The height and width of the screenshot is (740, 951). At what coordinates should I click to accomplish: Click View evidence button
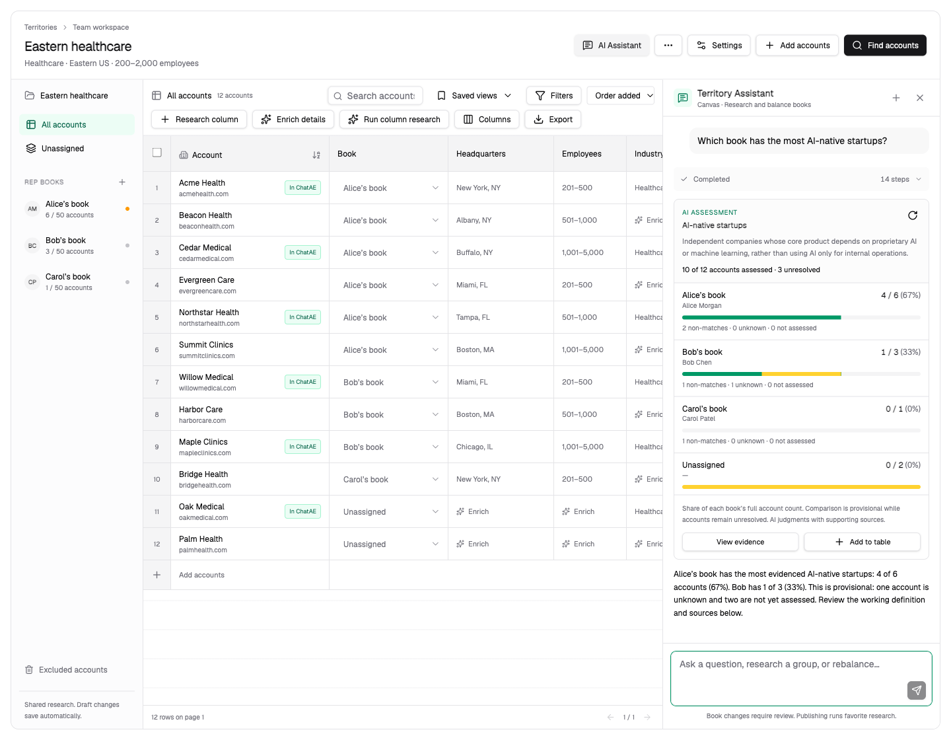(x=740, y=542)
